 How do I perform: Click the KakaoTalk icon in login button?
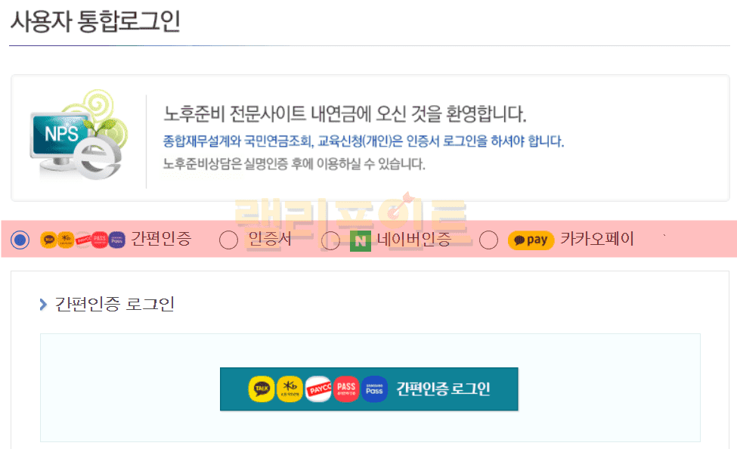click(262, 389)
